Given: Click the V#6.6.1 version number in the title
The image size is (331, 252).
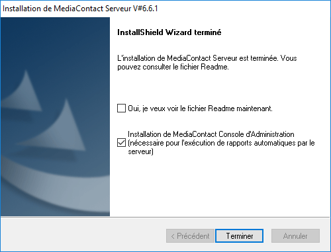Looking at the screenshot, I should [146, 9].
